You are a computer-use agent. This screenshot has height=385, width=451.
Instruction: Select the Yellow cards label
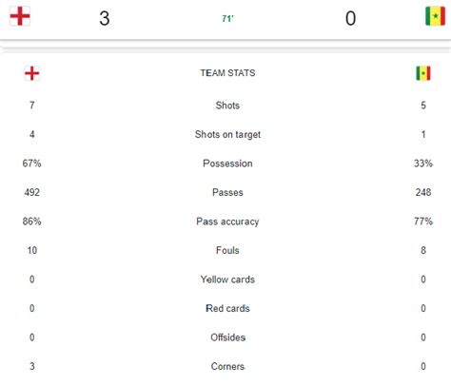(227, 279)
